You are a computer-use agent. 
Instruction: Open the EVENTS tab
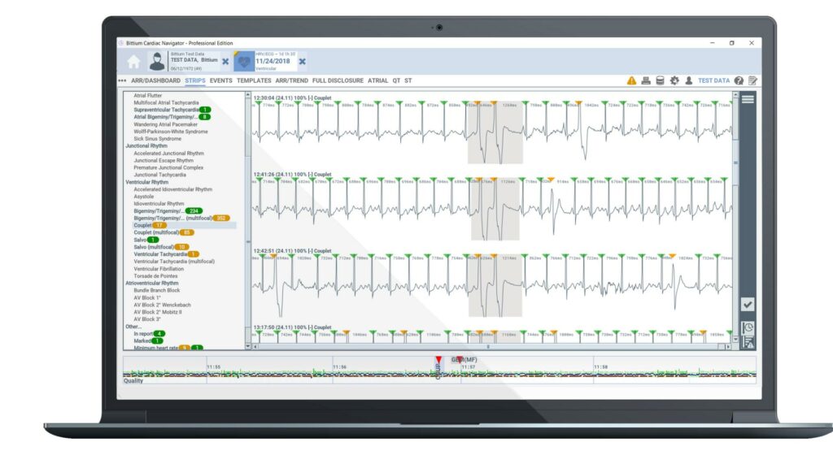[221, 80]
